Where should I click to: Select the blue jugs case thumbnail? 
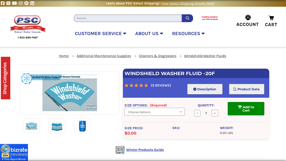point(57,126)
